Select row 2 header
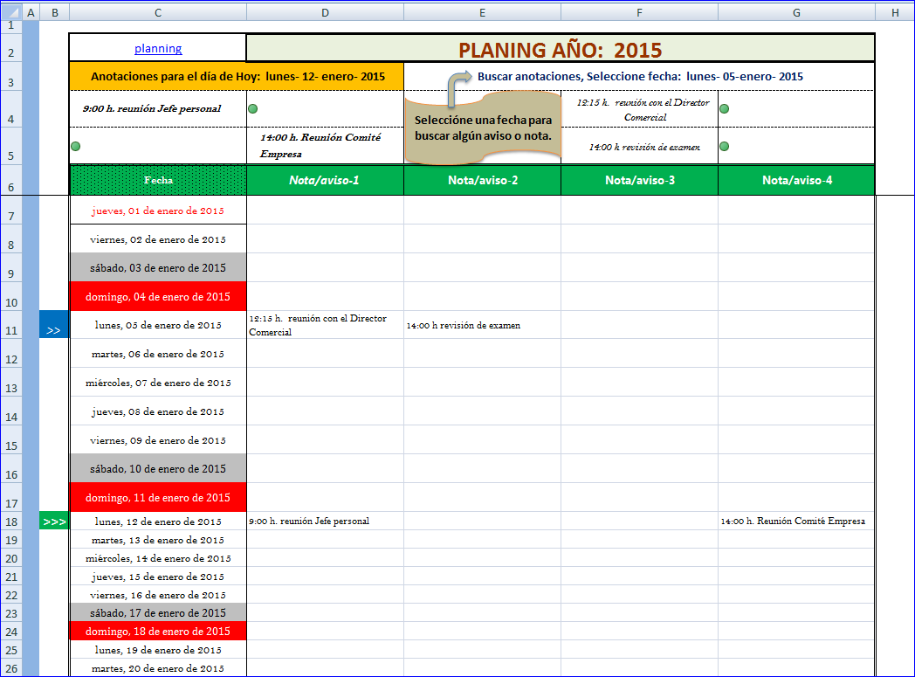915x677 pixels. coord(11,47)
